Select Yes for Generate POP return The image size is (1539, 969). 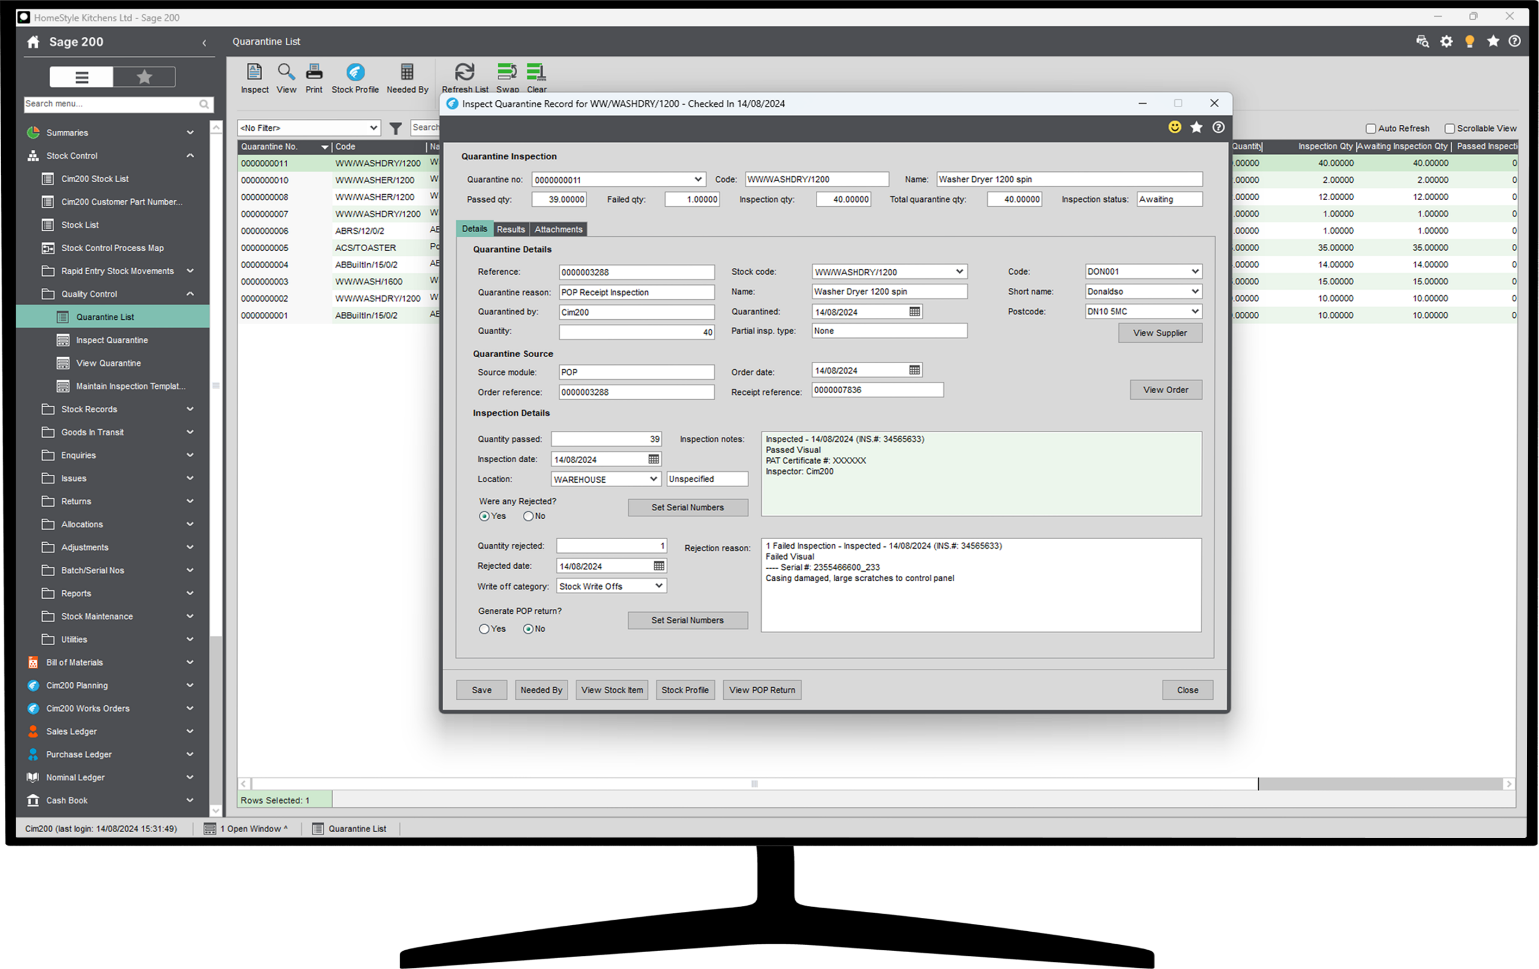485,629
